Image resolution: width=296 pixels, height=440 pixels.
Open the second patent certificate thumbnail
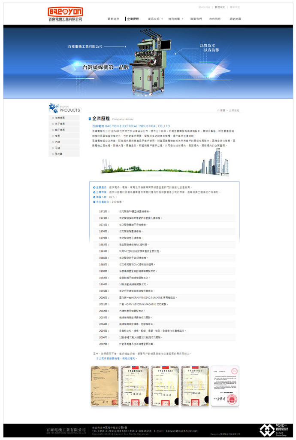coord(135,386)
